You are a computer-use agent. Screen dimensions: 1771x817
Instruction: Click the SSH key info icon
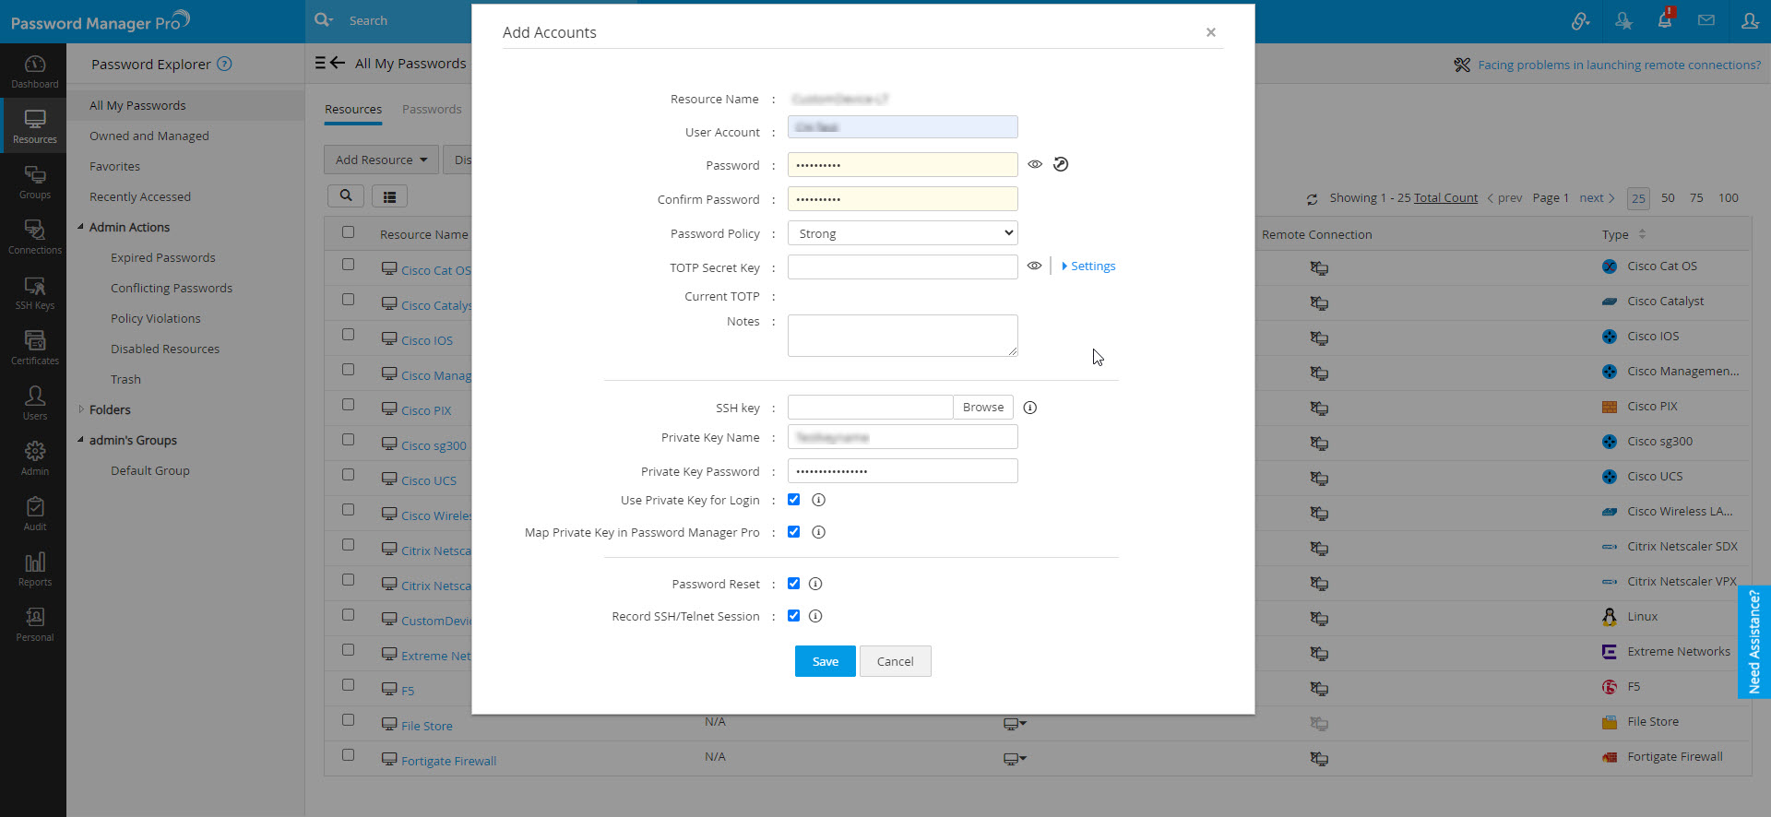[x=1030, y=408]
